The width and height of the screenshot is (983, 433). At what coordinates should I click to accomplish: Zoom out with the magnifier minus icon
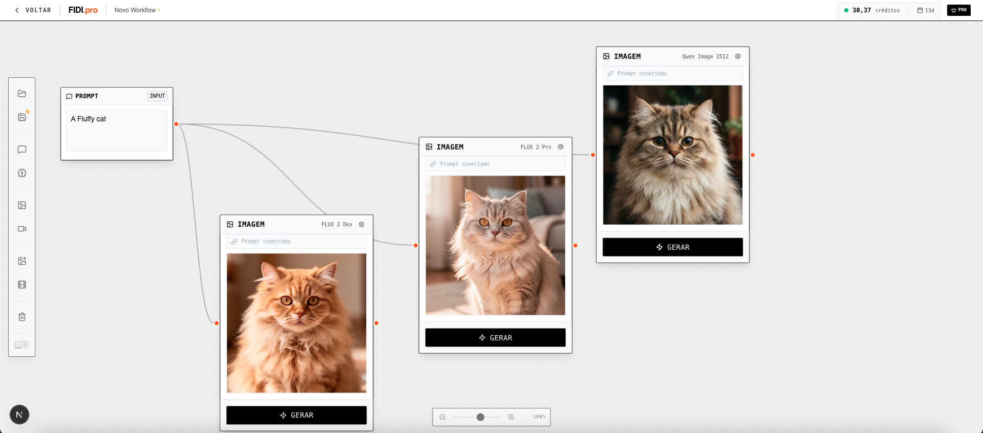443,417
